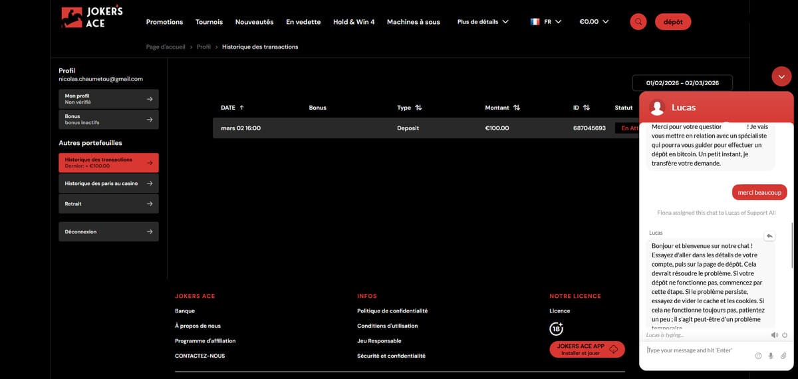Sort transactions by DATE column
This screenshot has height=379, width=798.
(x=232, y=108)
